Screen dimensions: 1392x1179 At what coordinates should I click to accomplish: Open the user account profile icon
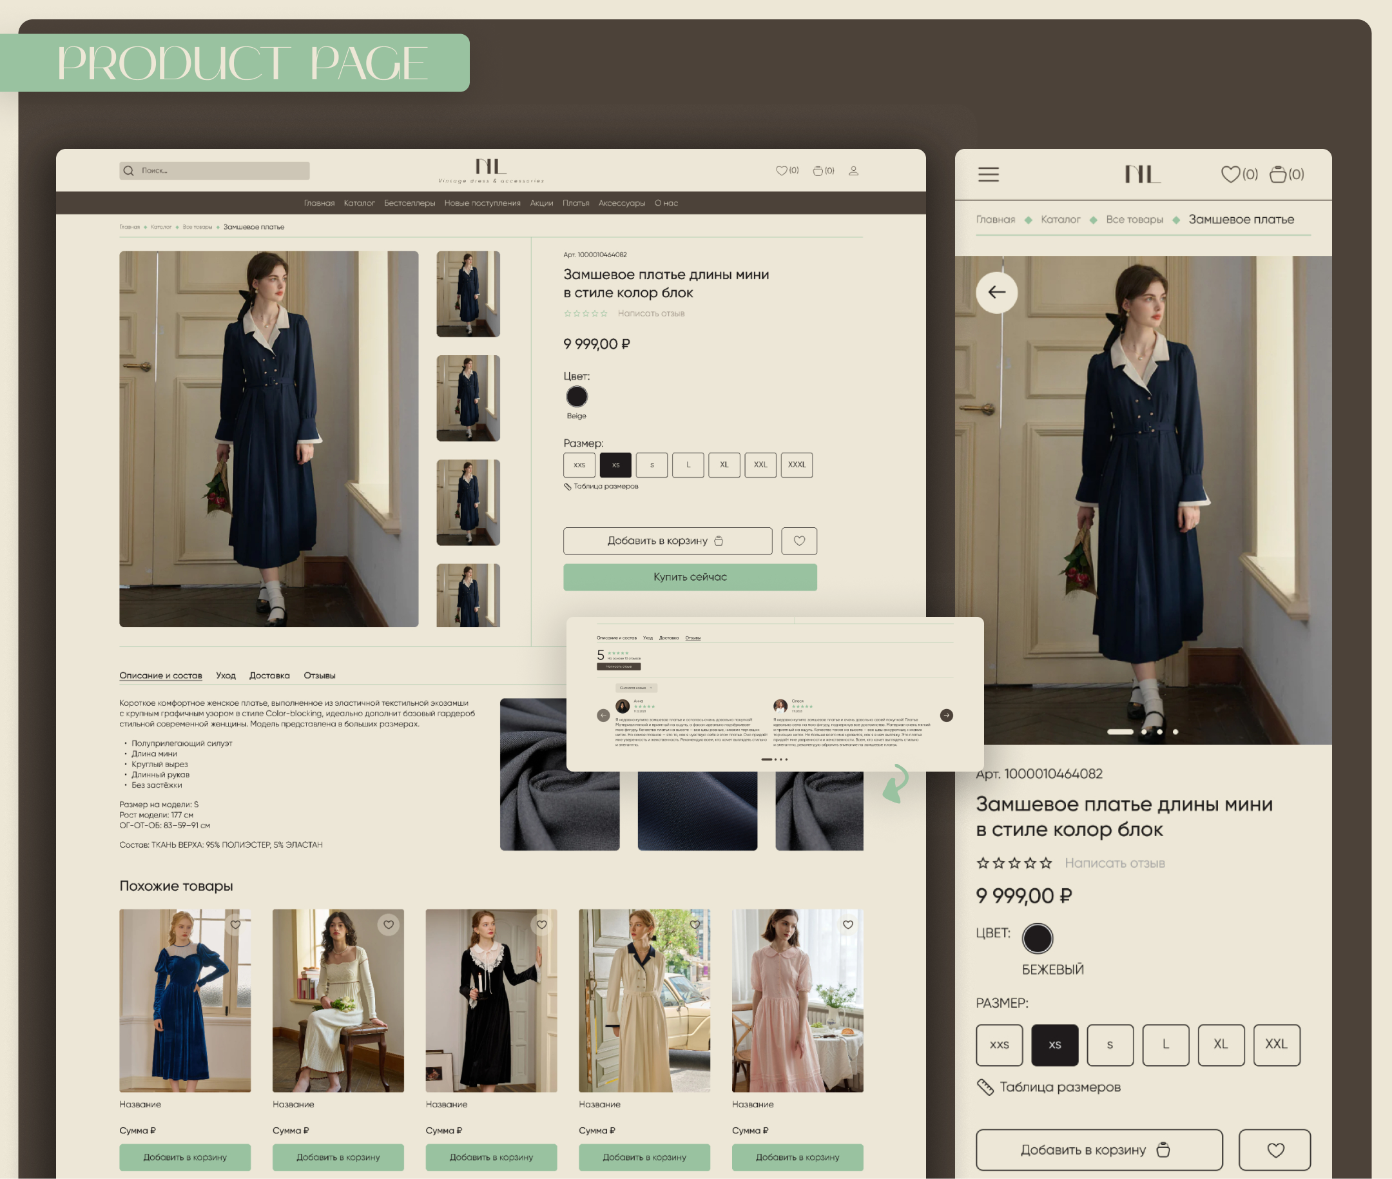[x=853, y=170]
